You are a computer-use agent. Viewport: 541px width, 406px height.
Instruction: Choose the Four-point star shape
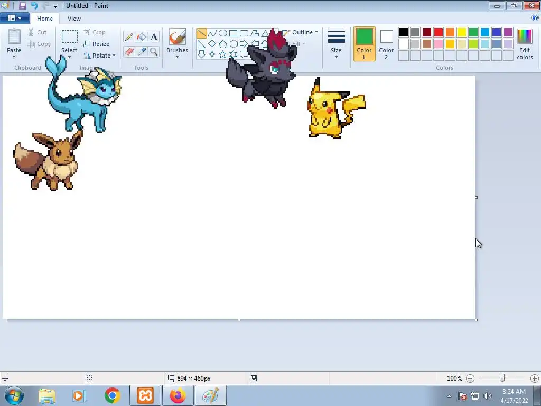click(212, 54)
